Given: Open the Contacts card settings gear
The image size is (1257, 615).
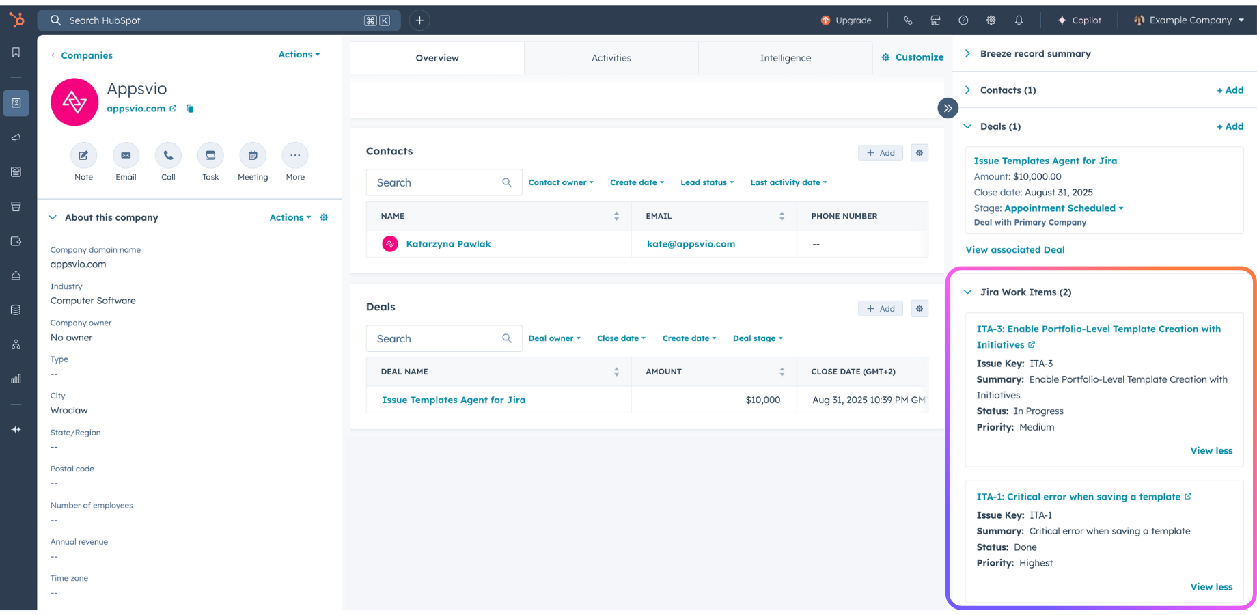Looking at the screenshot, I should click(920, 153).
